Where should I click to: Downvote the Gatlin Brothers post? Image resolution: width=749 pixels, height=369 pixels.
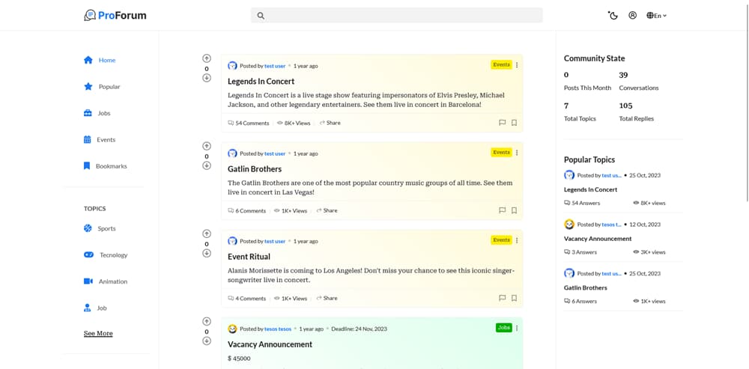[207, 165]
